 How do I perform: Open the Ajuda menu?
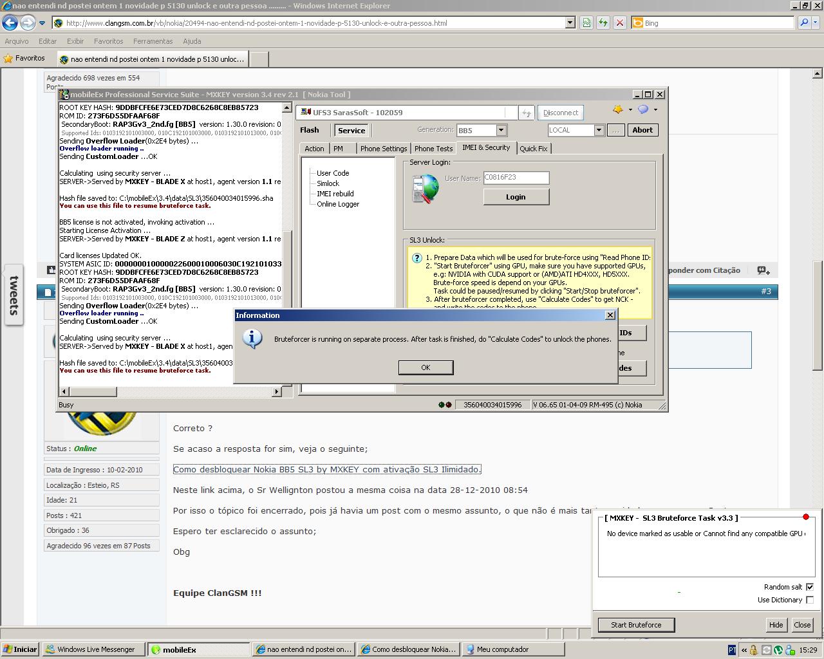(x=192, y=41)
